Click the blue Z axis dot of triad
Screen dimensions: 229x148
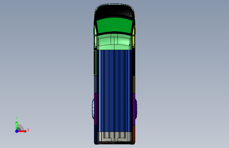pyautogui.click(x=17, y=131)
